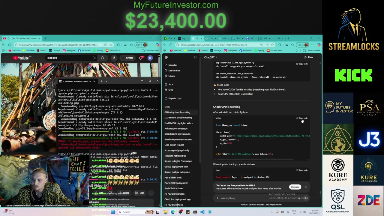Collapse the ChatGPT sidebar with panel icon
This screenshot has width=384, height=216.
pyautogui.click(x=195, y=57)
